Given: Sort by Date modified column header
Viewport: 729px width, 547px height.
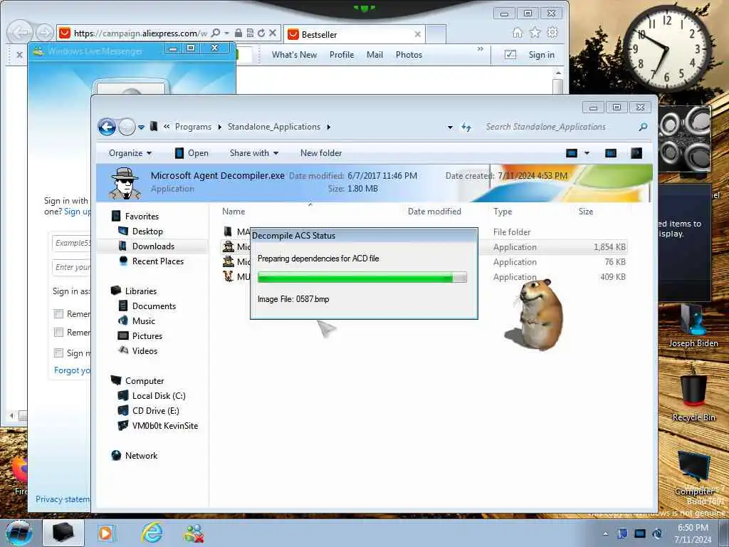Looking at the screenshot, I should click(x=434, y=211).
